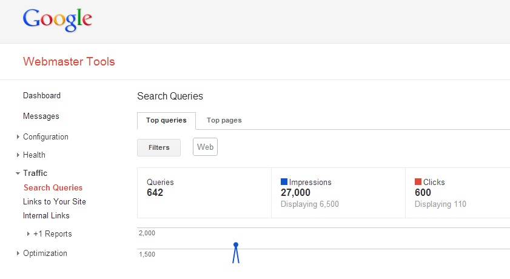Open +1 Reports item
510x279 pixels.
click(53, 234)
